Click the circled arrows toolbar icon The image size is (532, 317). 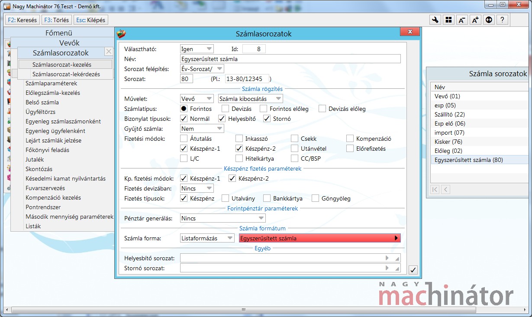tap(489, 20)
